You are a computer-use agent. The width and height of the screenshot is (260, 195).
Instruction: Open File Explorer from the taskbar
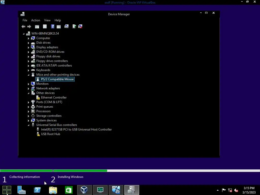click(x=53, y=190)
